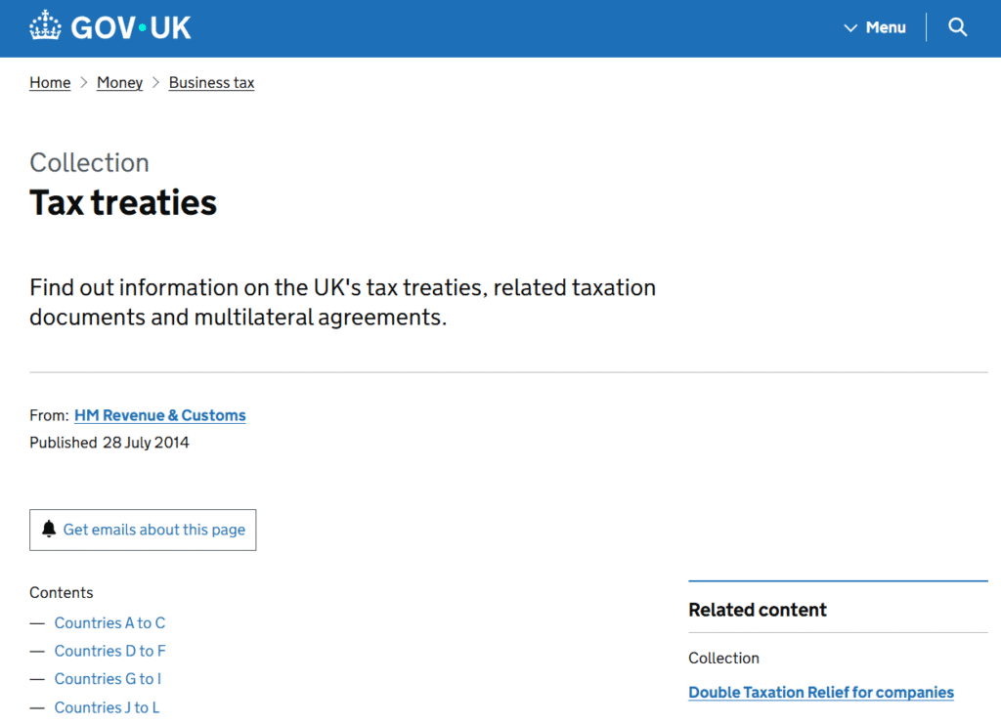Navigate to Business tax breadcrumb

tap(211, 83)
